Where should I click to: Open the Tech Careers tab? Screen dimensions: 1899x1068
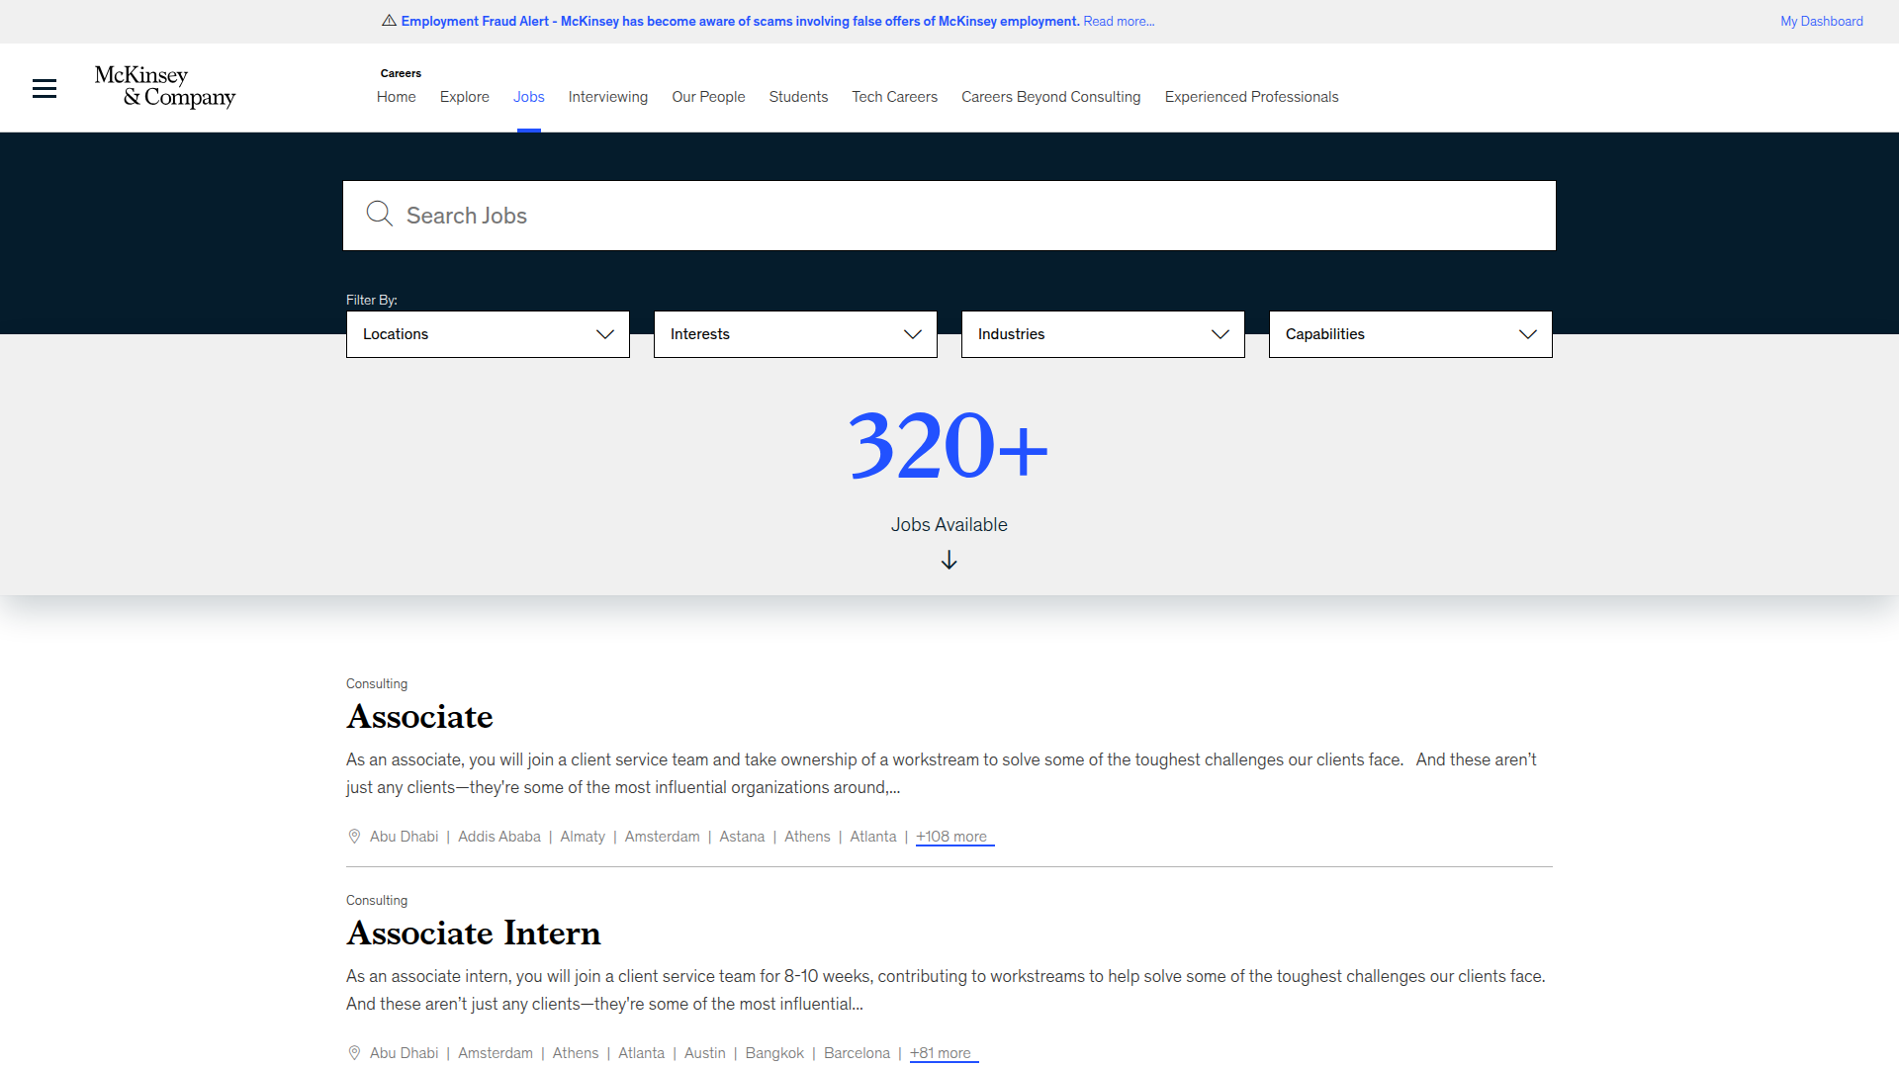[894, 97]
